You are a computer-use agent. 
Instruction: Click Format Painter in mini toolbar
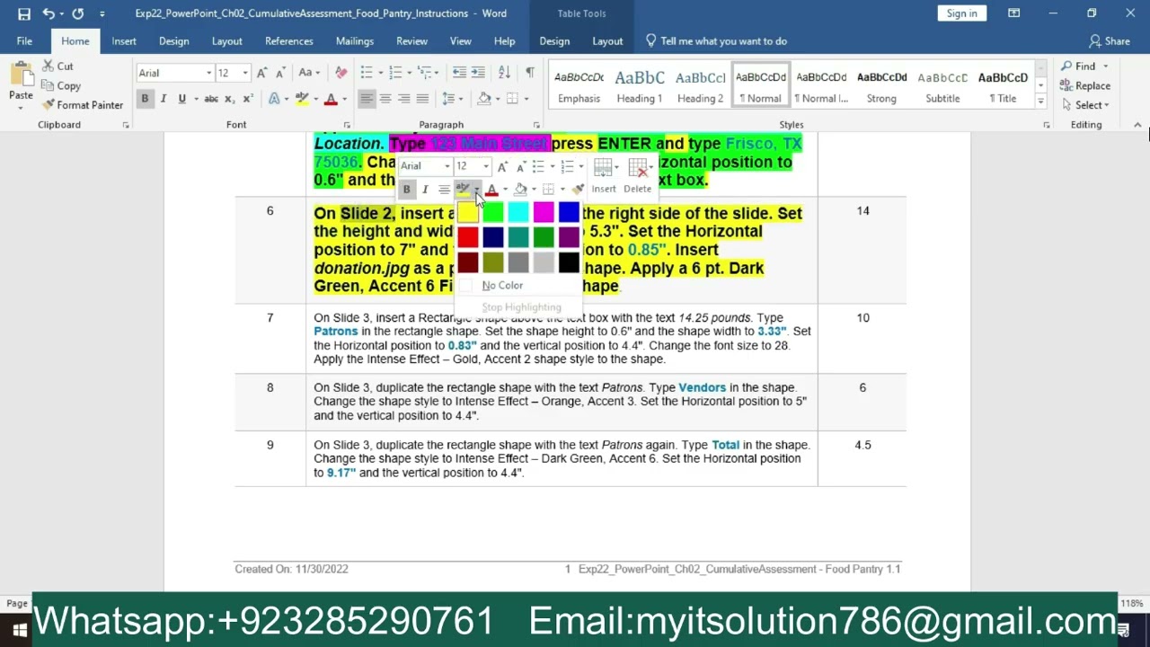tap(578, 189)
